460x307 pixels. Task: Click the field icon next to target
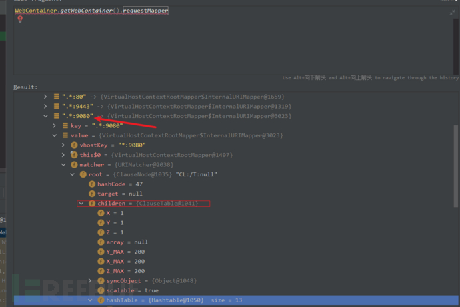[92, 194]
